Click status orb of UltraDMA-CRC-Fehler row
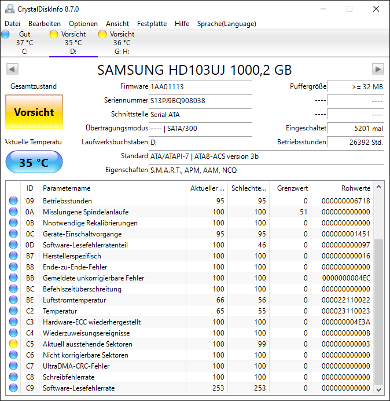Image resolution: width=390 pixels, height=401 pixels. [13, 366]
